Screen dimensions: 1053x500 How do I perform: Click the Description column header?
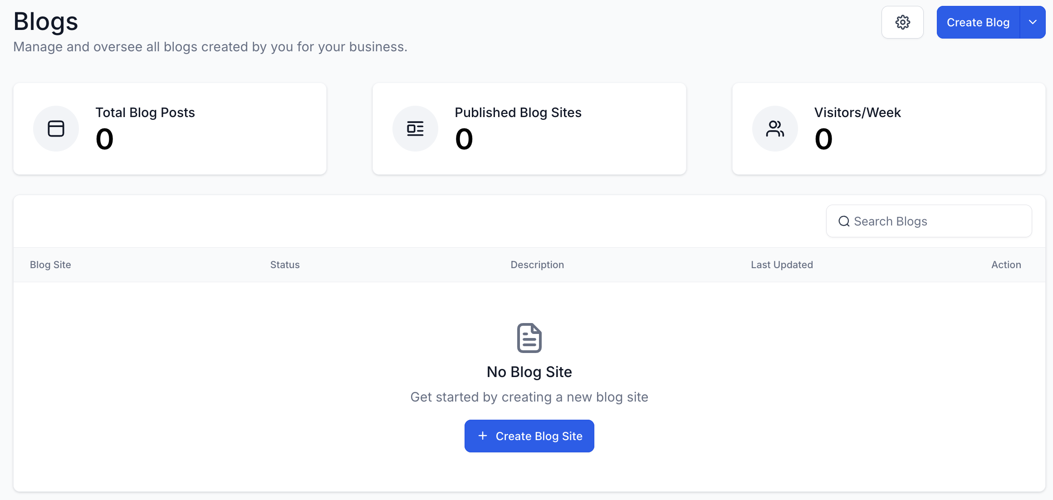pyautogui.click(x=537, y=265)
